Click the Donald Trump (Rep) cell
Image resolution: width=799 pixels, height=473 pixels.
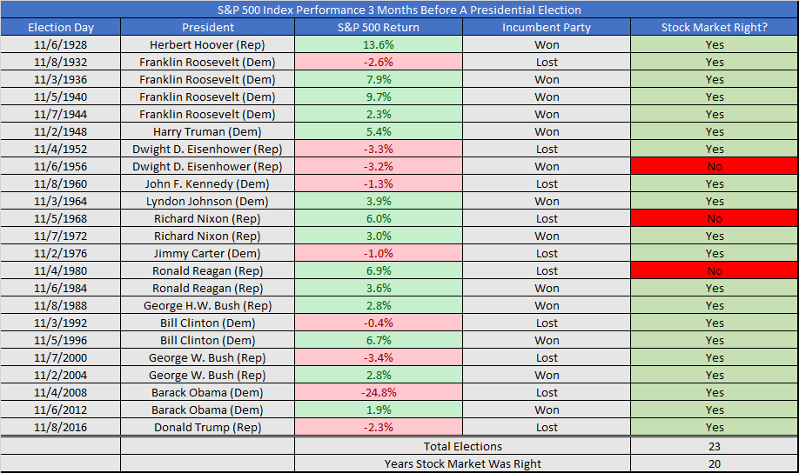(x=207, y=427)
